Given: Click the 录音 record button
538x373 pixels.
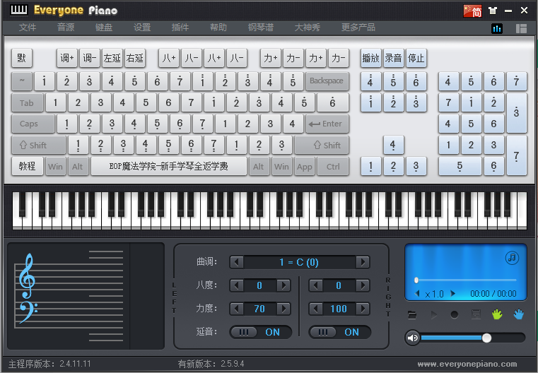Looking at the screenshot, I should 393,58.
